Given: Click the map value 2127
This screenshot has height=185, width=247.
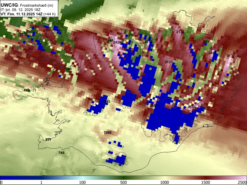Looking at the screenshot, I should 169,62.
